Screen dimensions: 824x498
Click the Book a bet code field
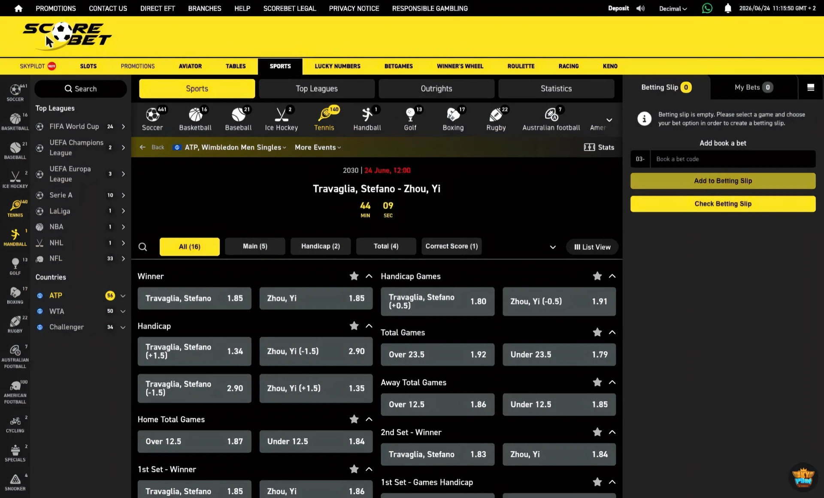click(733, 159)
